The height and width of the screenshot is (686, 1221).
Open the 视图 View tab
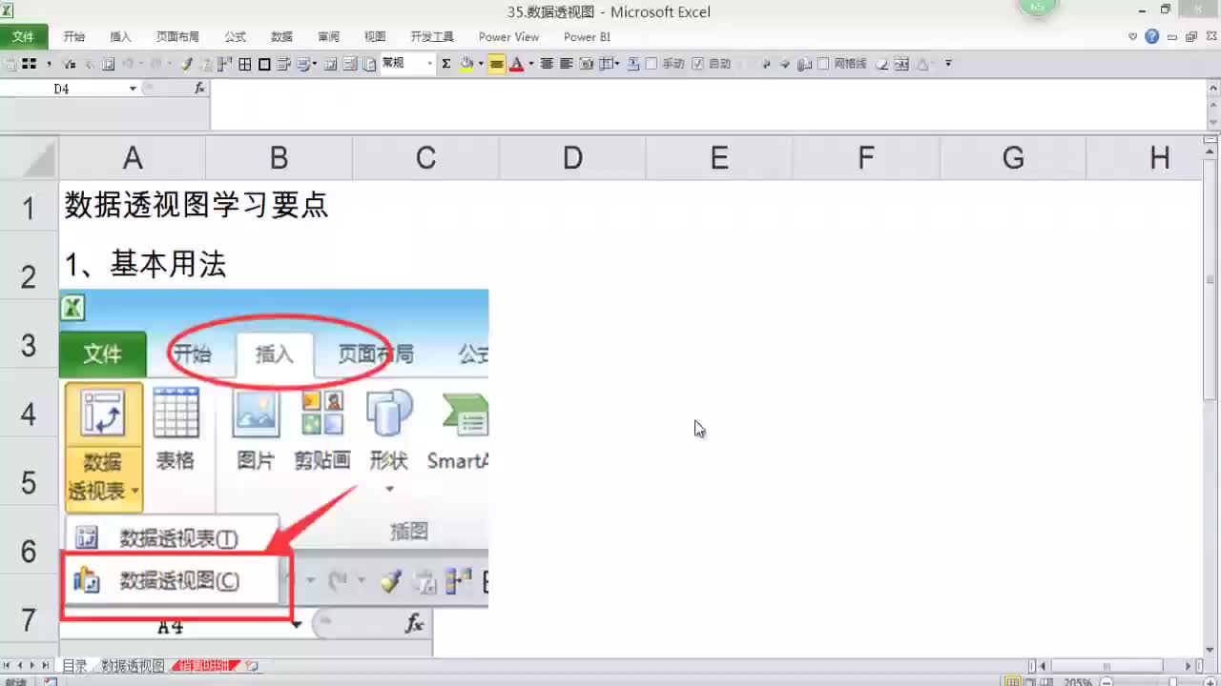pos(375,37)
